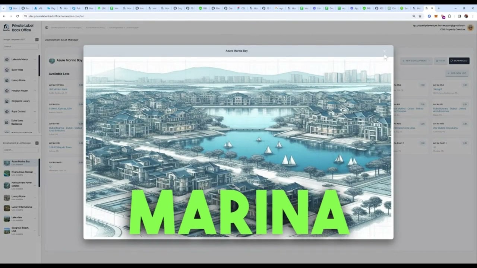
Task: Open a new browser tab
Action: [439, 8]
